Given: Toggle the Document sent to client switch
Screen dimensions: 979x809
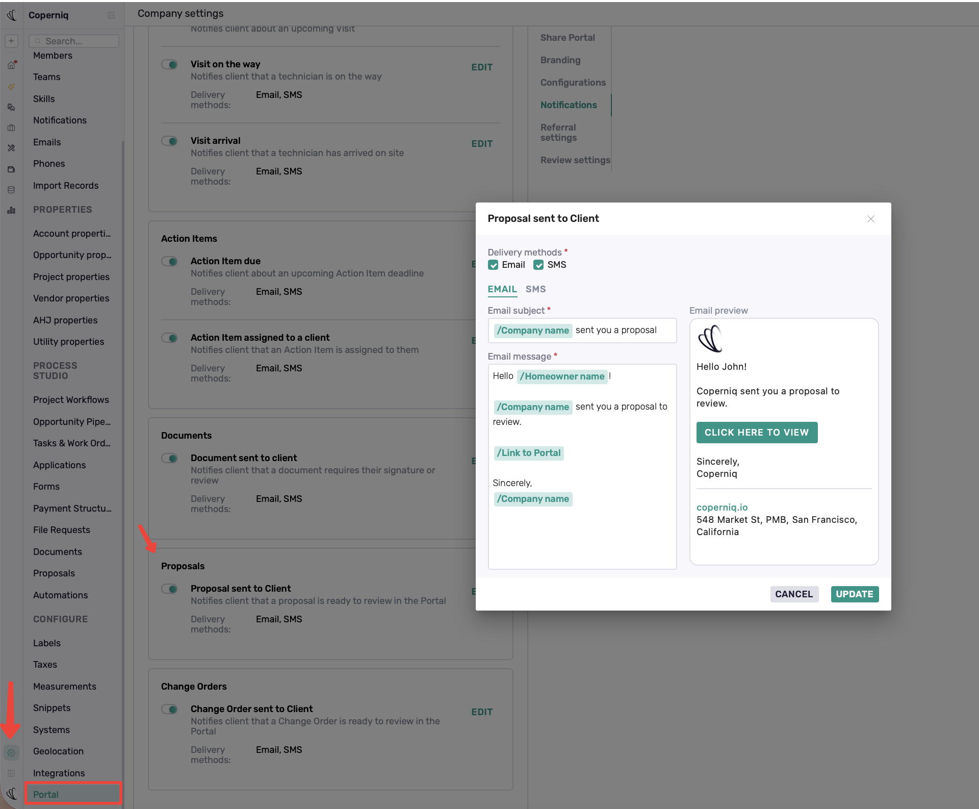Looking at the screenshot, I should coord(169,458).
